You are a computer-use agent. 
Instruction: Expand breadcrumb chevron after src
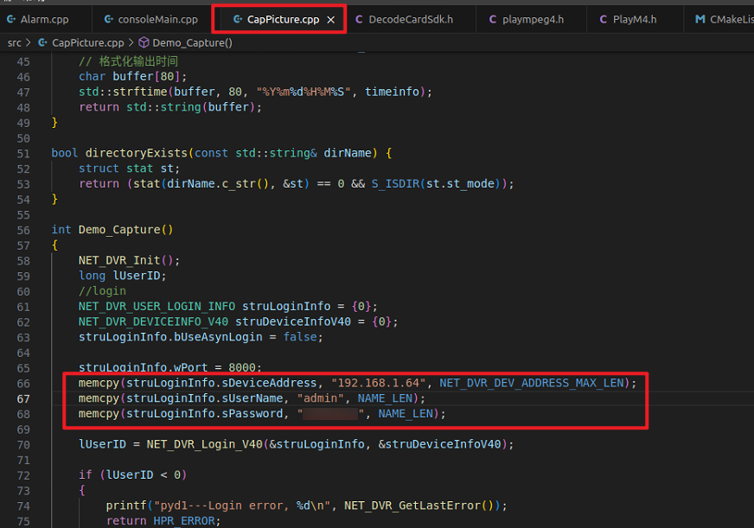pyautogui.click(x=29, y=42)
